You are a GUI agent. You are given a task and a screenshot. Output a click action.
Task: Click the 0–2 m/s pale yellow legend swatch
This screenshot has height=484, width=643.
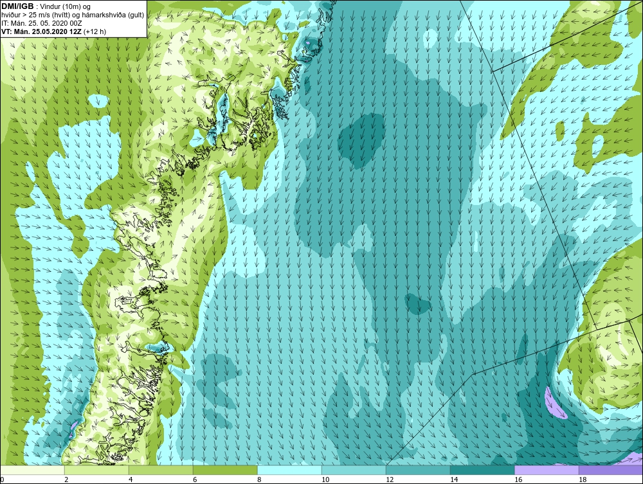pyautogui.click(x=32, y=470)
